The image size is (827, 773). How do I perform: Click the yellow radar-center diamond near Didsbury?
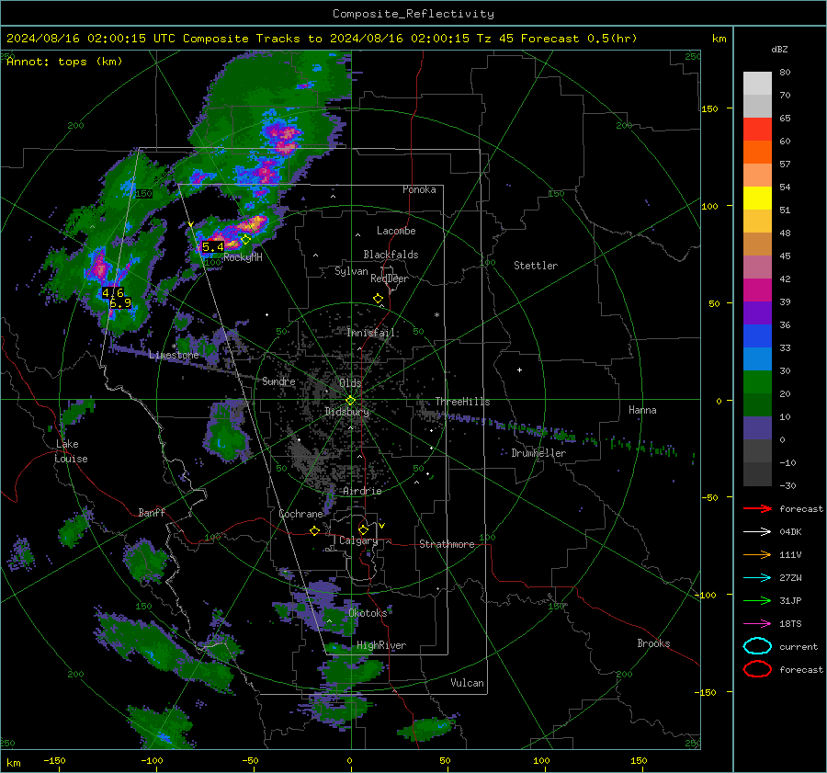point(351,400)
